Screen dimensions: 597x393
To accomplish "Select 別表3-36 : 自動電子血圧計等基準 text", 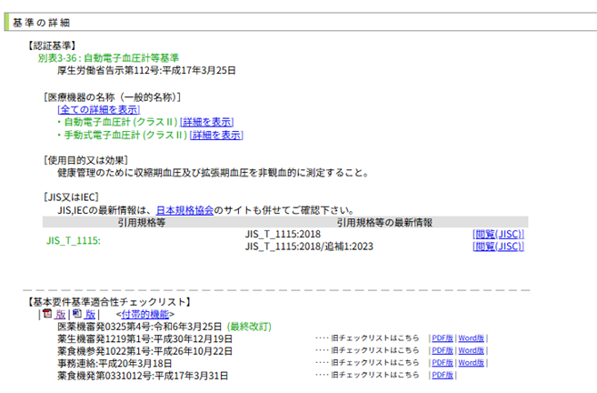I will click(108, 58).
